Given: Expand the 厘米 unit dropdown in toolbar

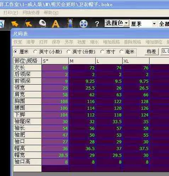Looking at the screenshot, I should click(143, 24).
